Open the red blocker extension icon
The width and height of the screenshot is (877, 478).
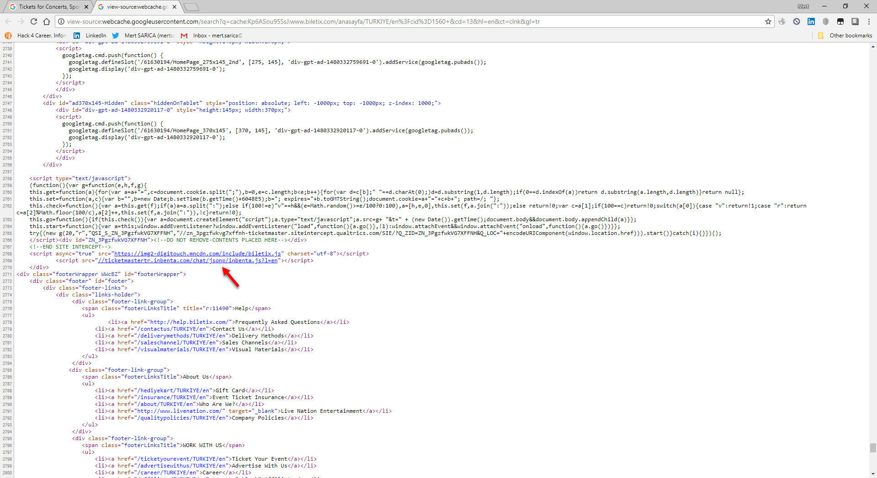pyautogui.click(x=797, y=21)
